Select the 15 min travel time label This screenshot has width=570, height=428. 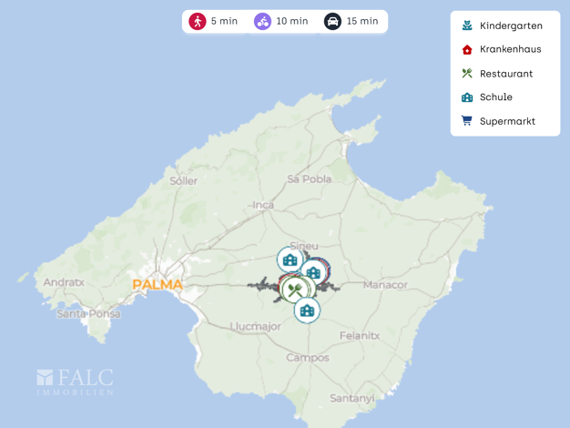362,21
